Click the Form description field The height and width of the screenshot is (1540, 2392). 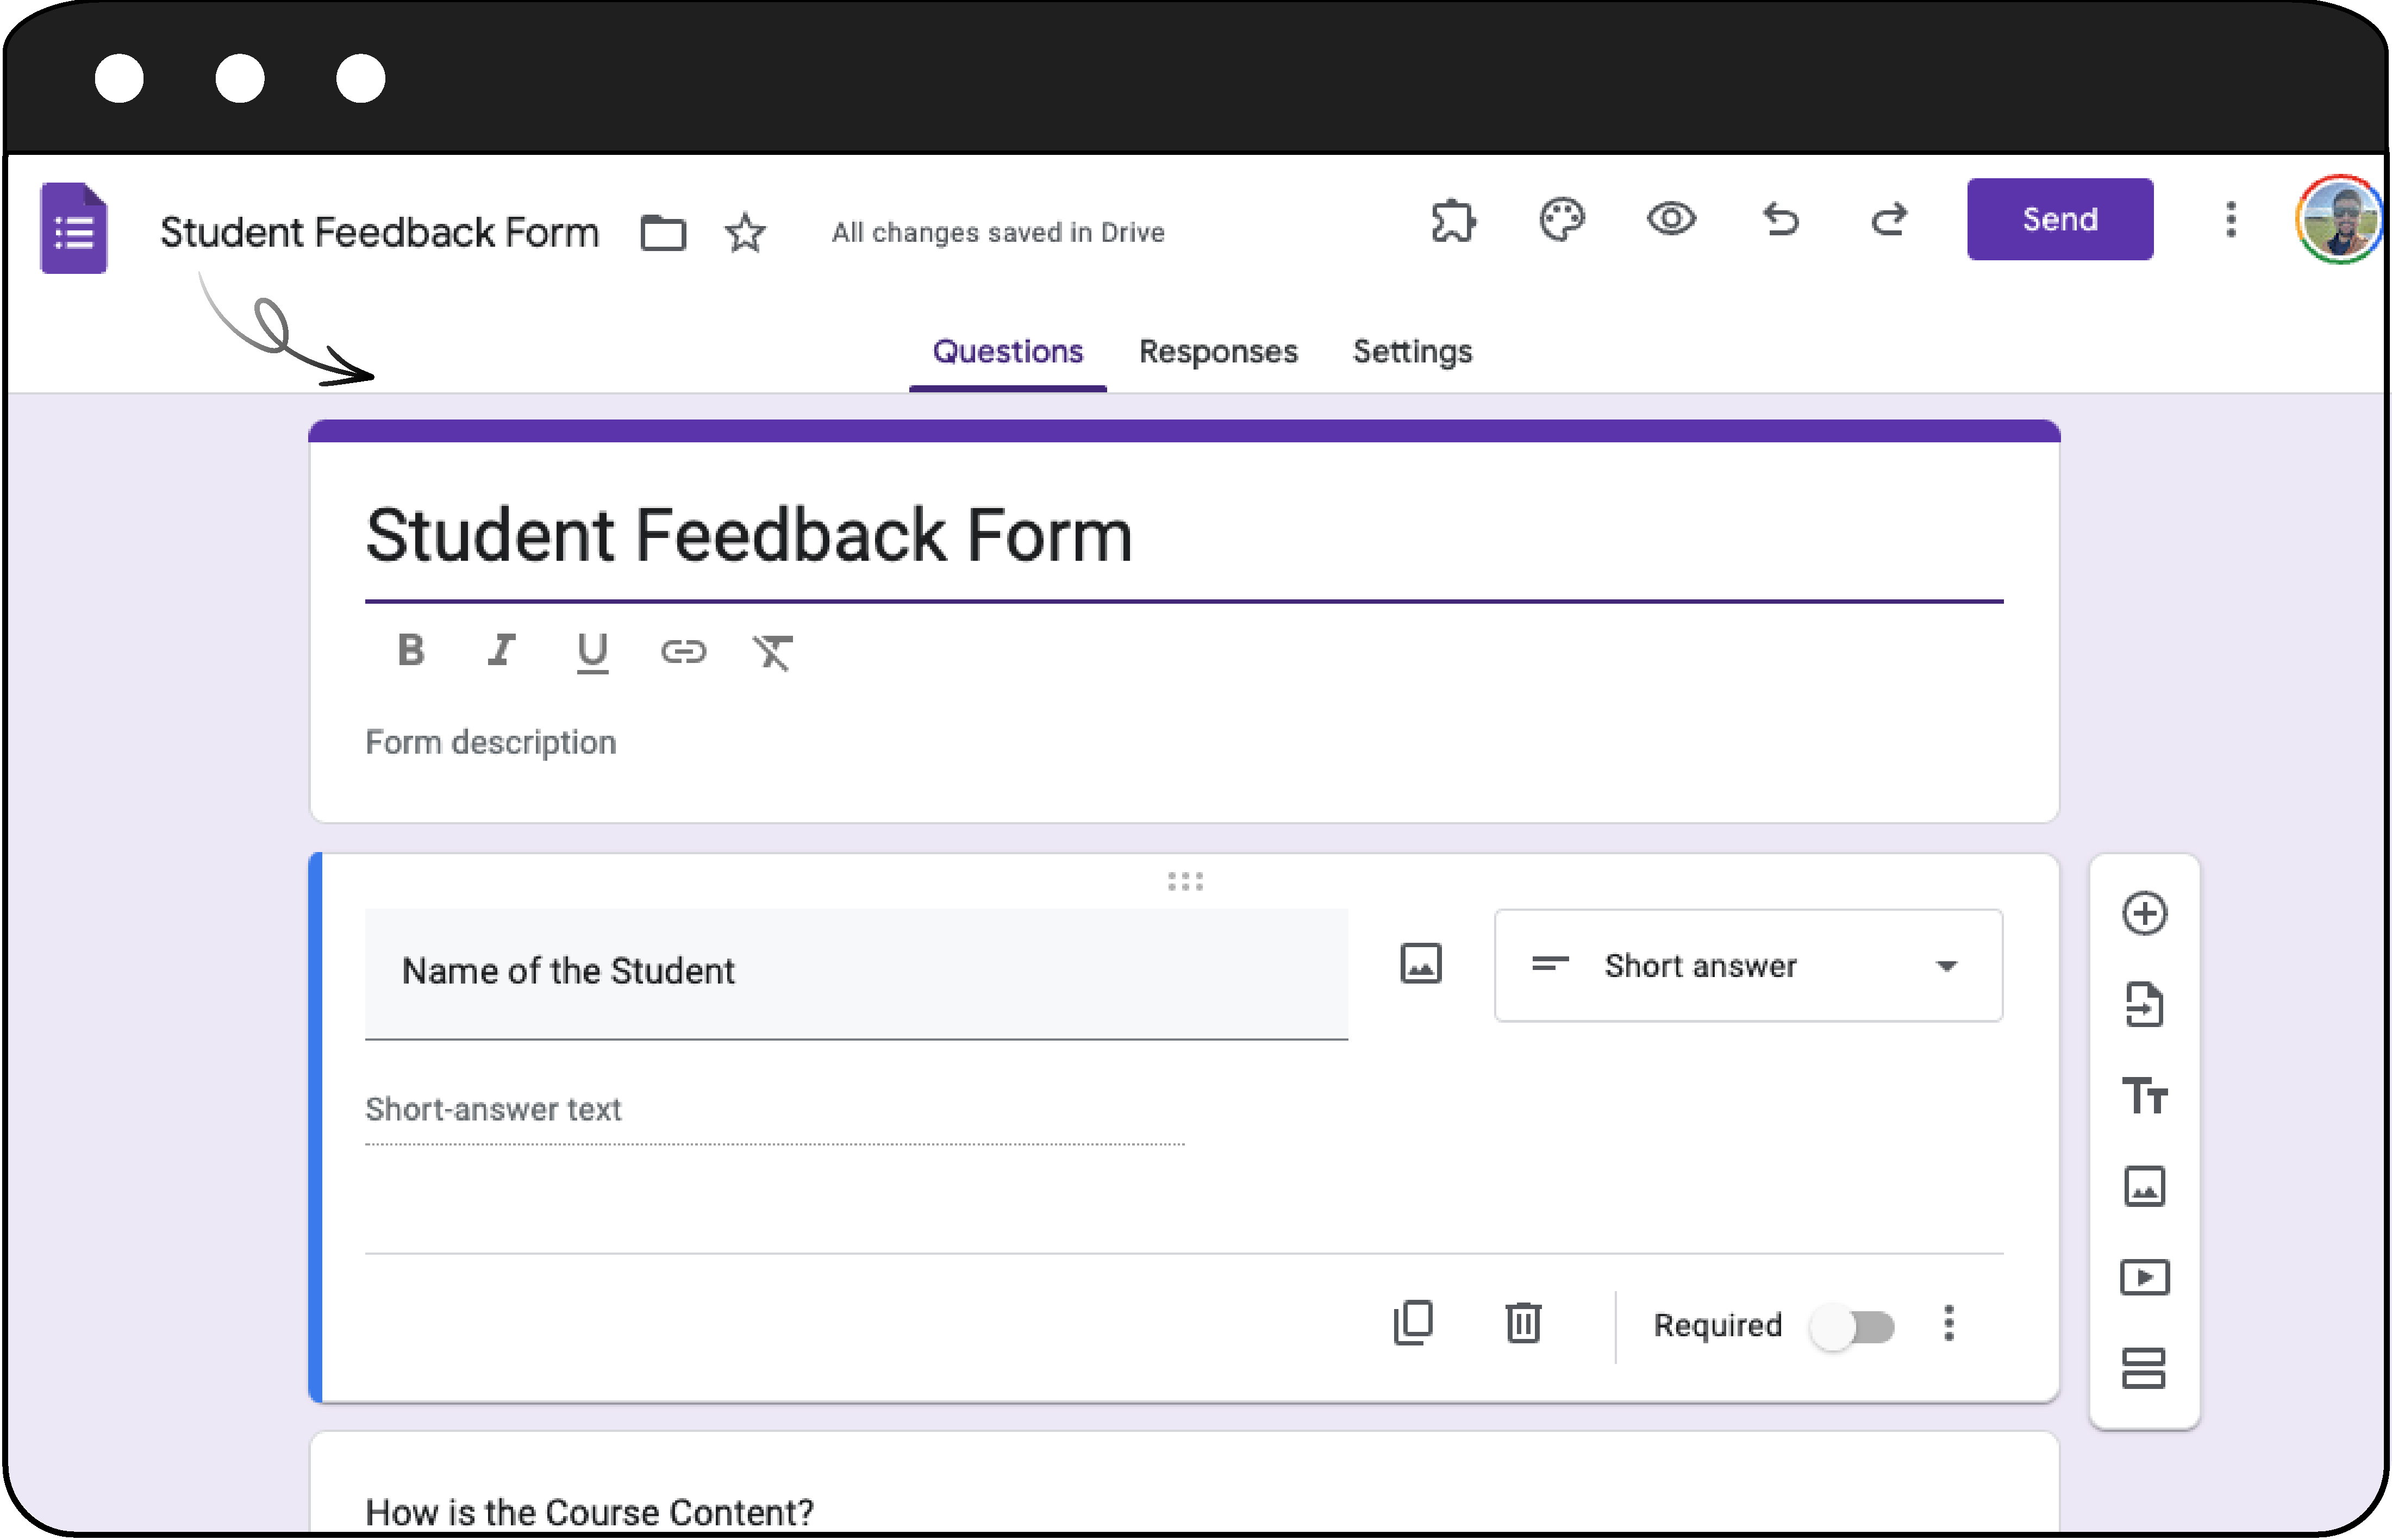coord(490,743)
